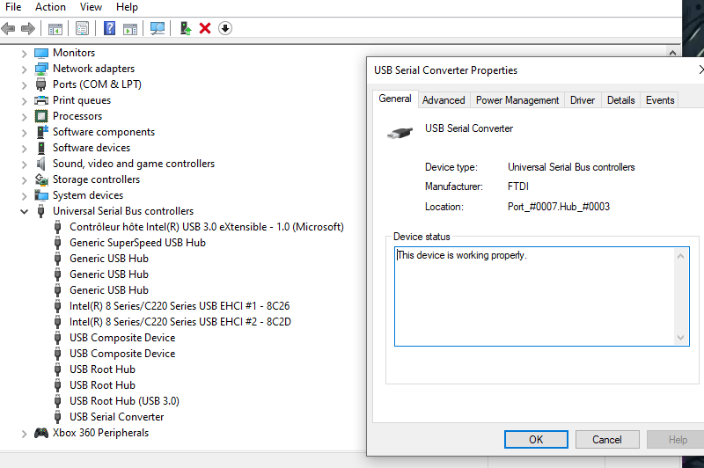Click the Help toolbar icon with question mark
Viewport: 704px width, 468px height.
coord(109,28)
